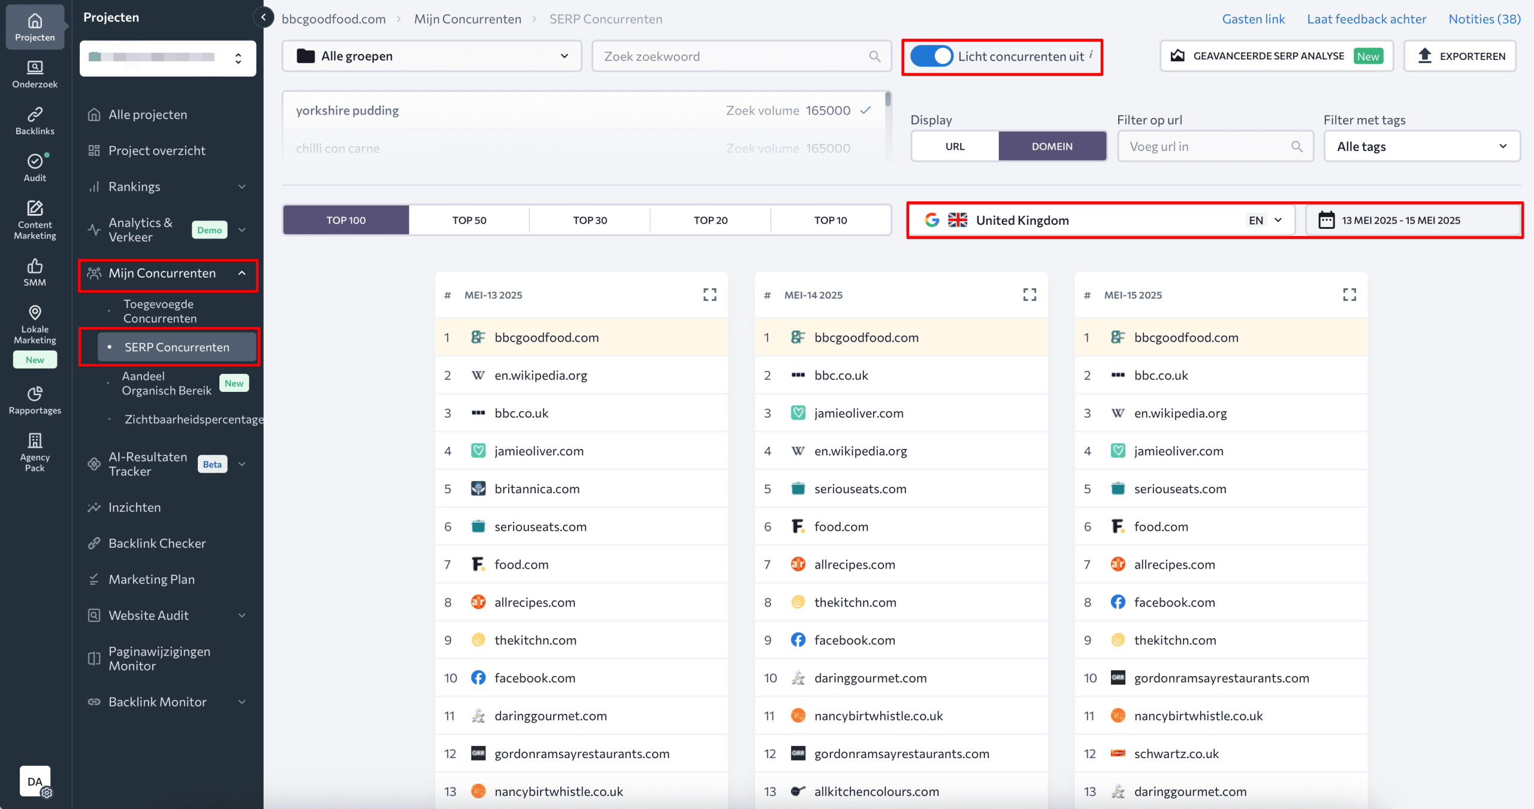Click the EXPORTEREN button
1534x809 pixels.
pyautogui.click(x=1460, y=56)
